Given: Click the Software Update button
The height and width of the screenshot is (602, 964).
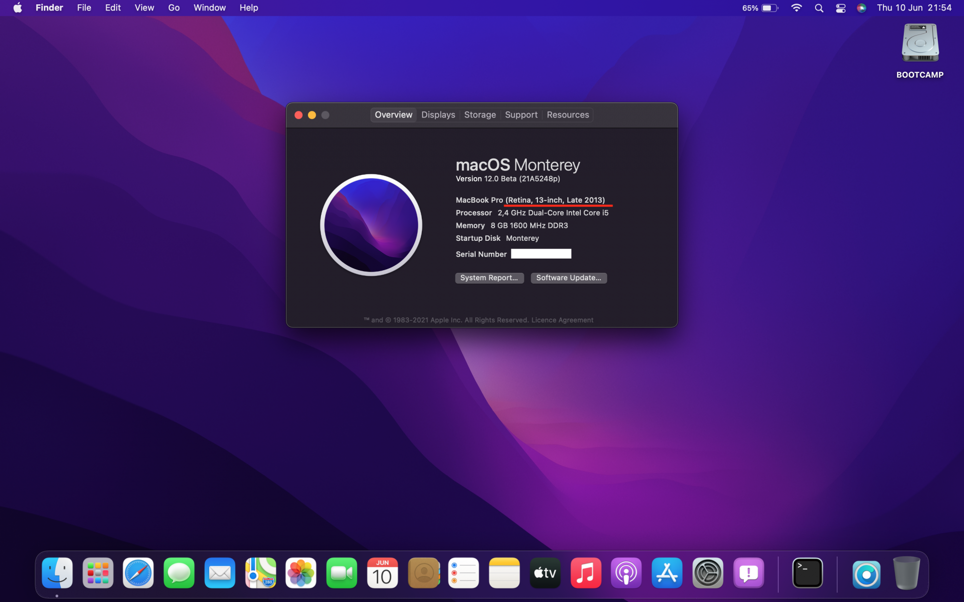Looking at the screenshot, I should [x=568, y=278].
